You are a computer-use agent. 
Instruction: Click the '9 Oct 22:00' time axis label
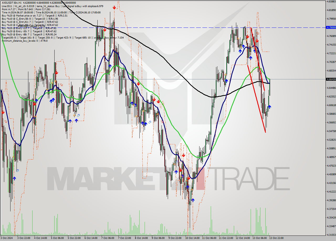click(175, 238)
